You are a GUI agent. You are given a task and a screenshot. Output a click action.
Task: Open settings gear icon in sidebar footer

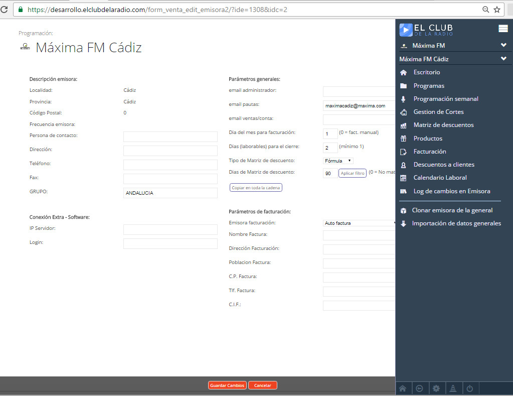(x=436, y=388)
